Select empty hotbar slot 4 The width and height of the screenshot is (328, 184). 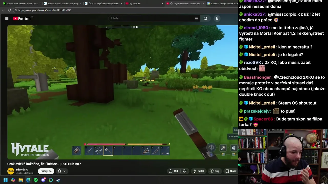pos(118,151)
